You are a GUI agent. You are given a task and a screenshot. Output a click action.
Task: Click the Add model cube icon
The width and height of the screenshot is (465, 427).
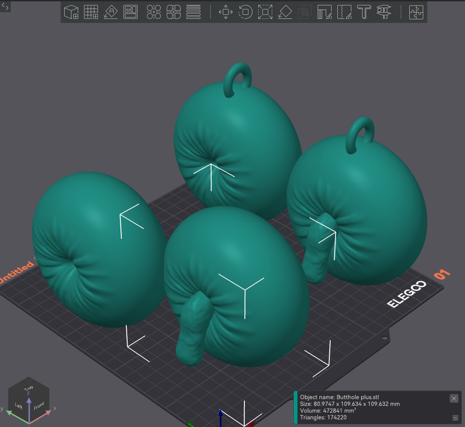coord(71,12)
